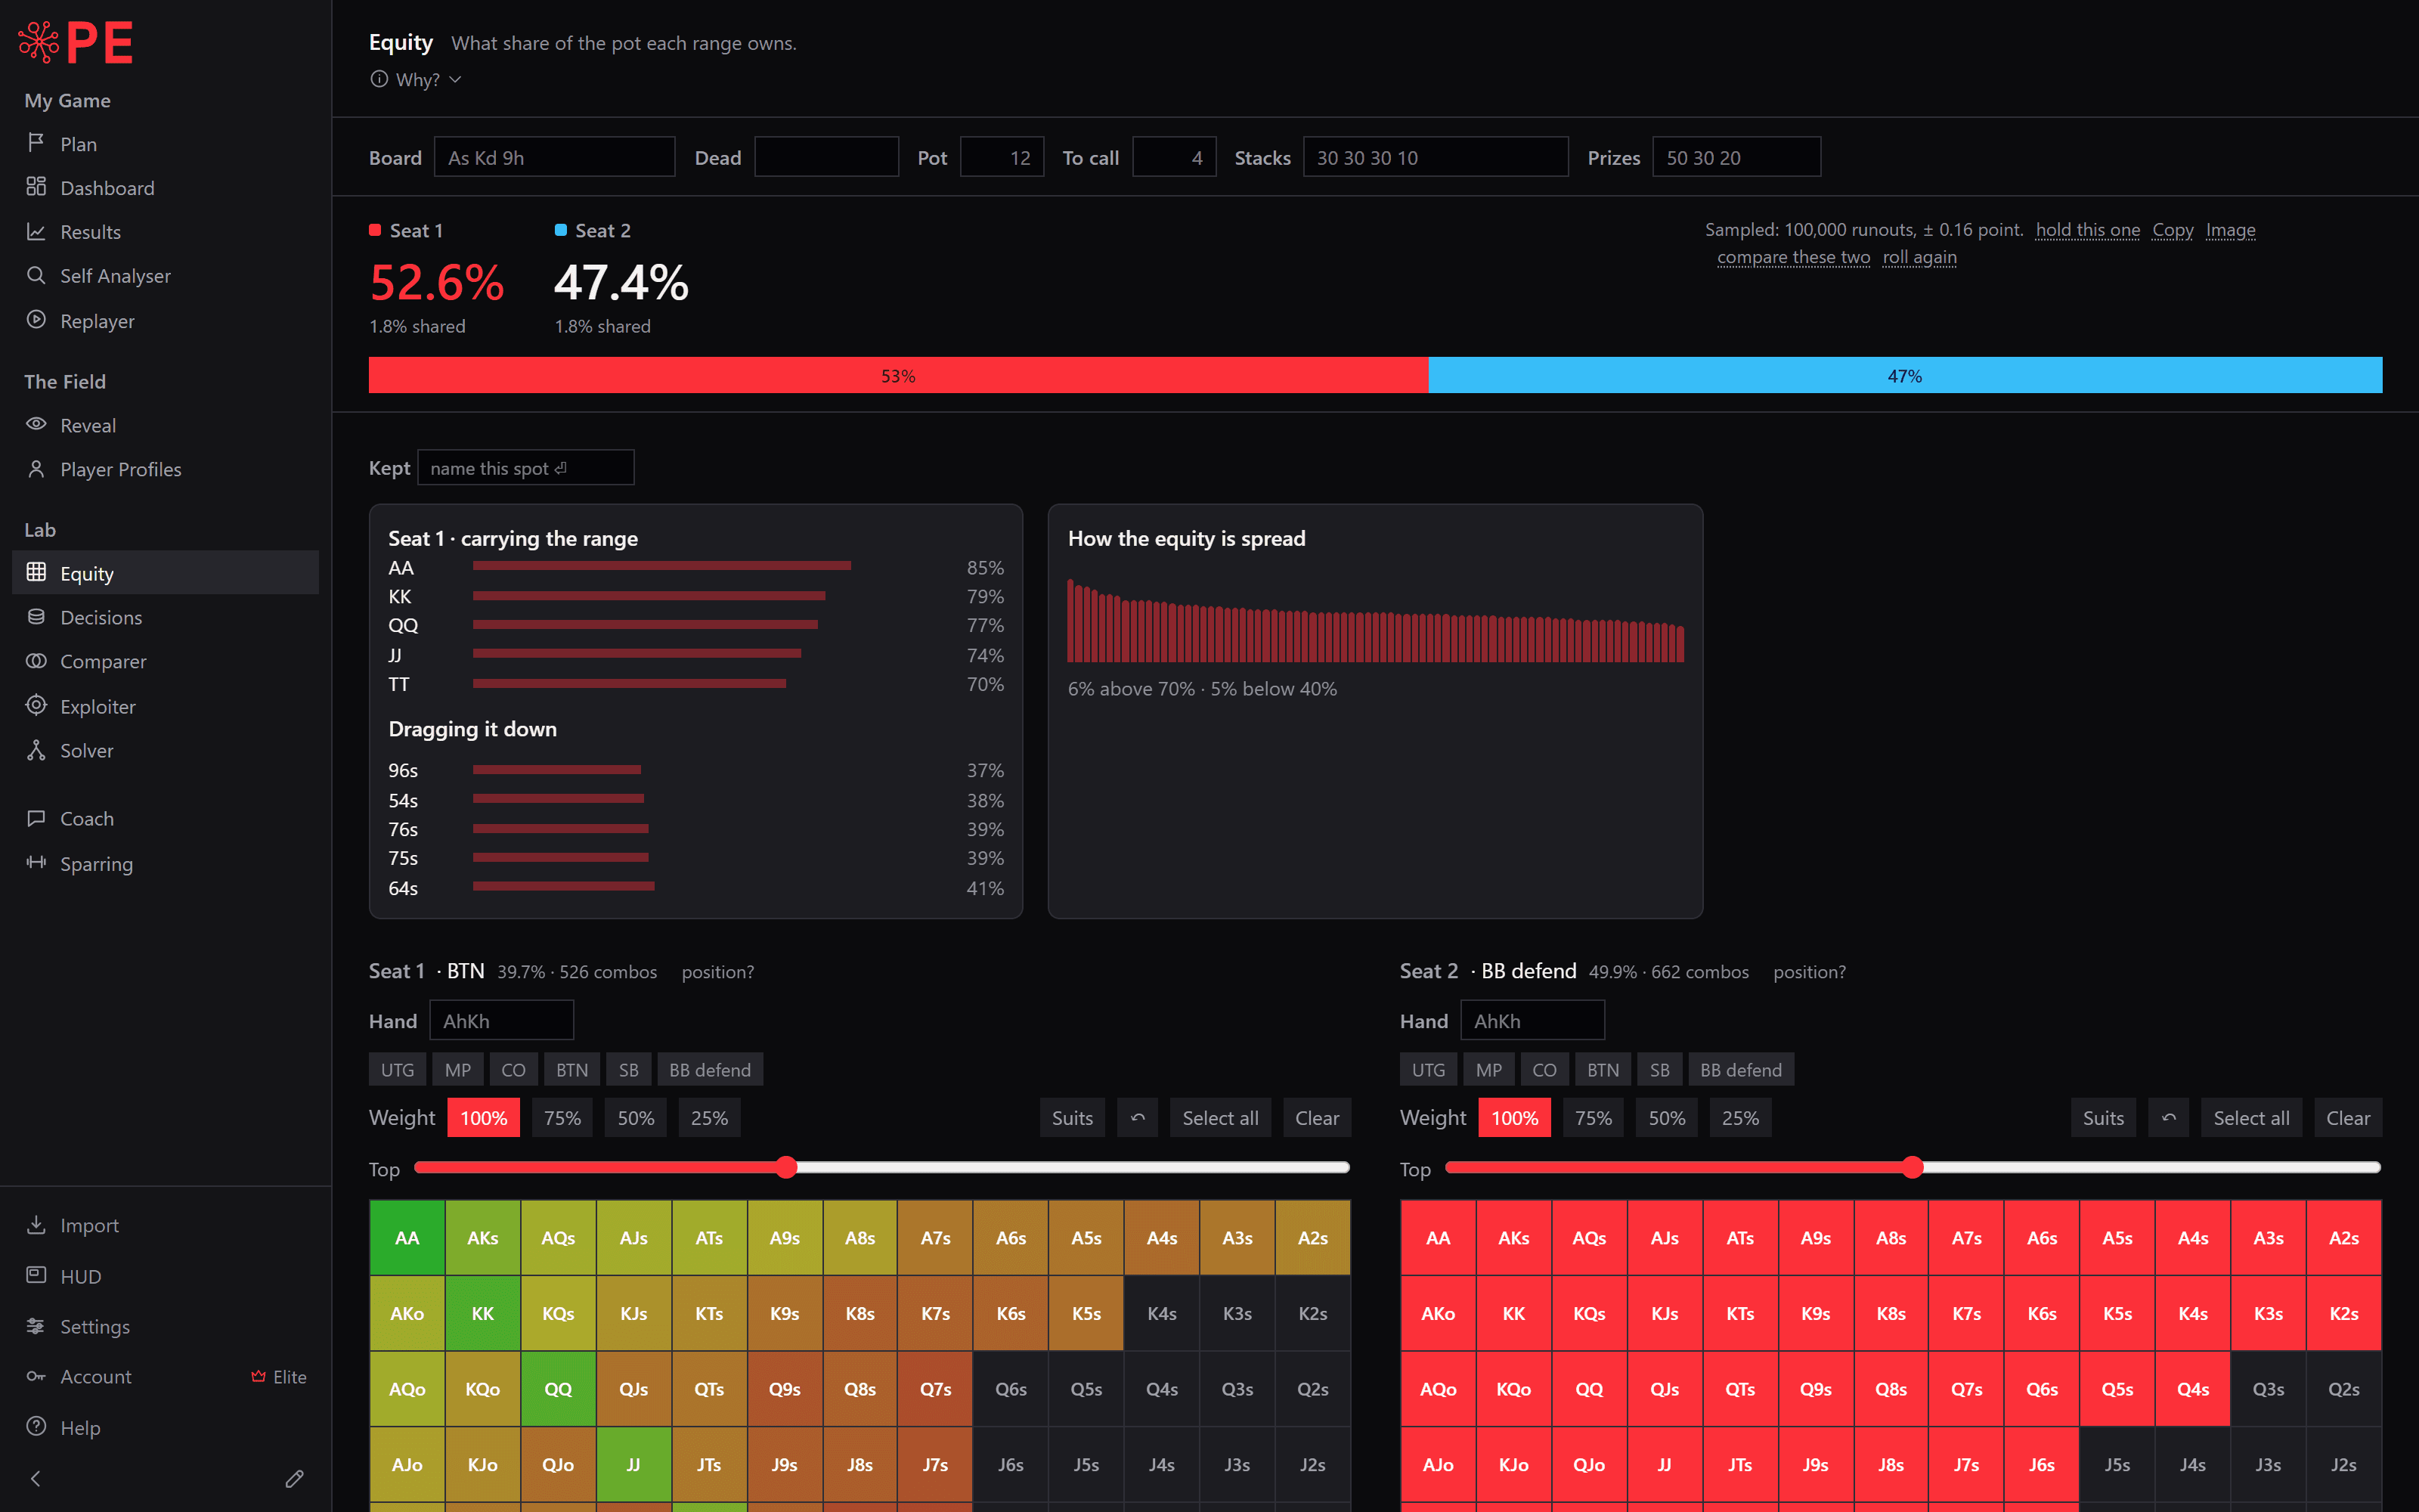This screenshot has width=2419, height=1512.
Task: Click the Stacks input field
Action: (x=1436, y=157)
